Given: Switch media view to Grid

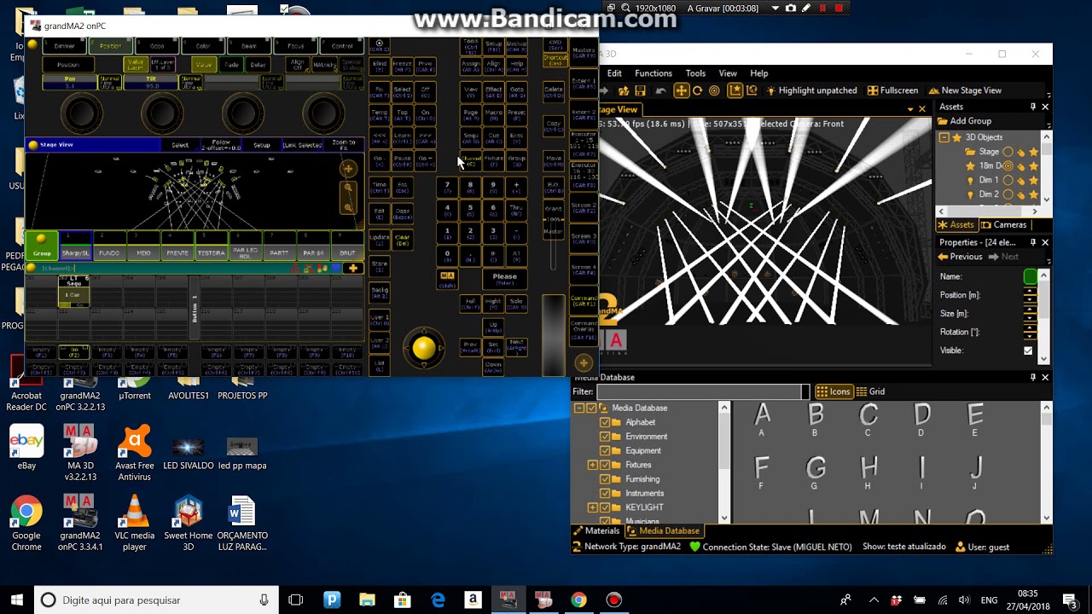Looking at the screenshot, I should (871, 391).
